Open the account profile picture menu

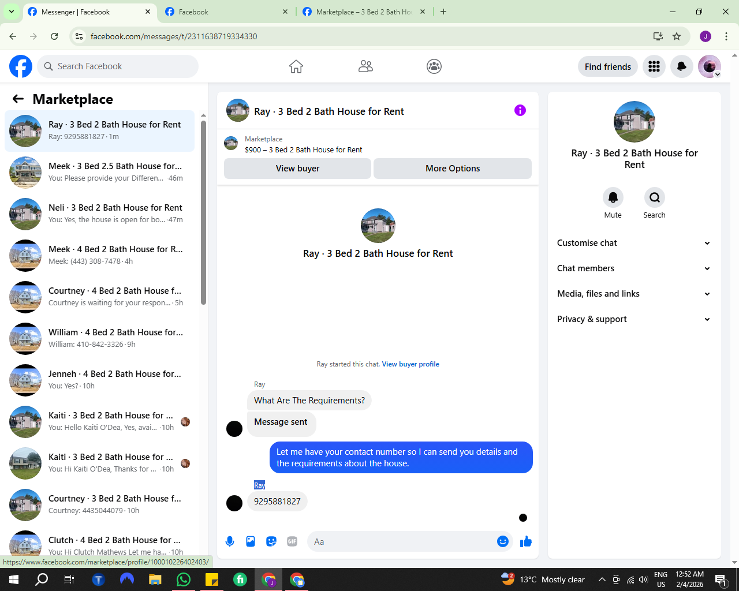[x=710, y=66]
